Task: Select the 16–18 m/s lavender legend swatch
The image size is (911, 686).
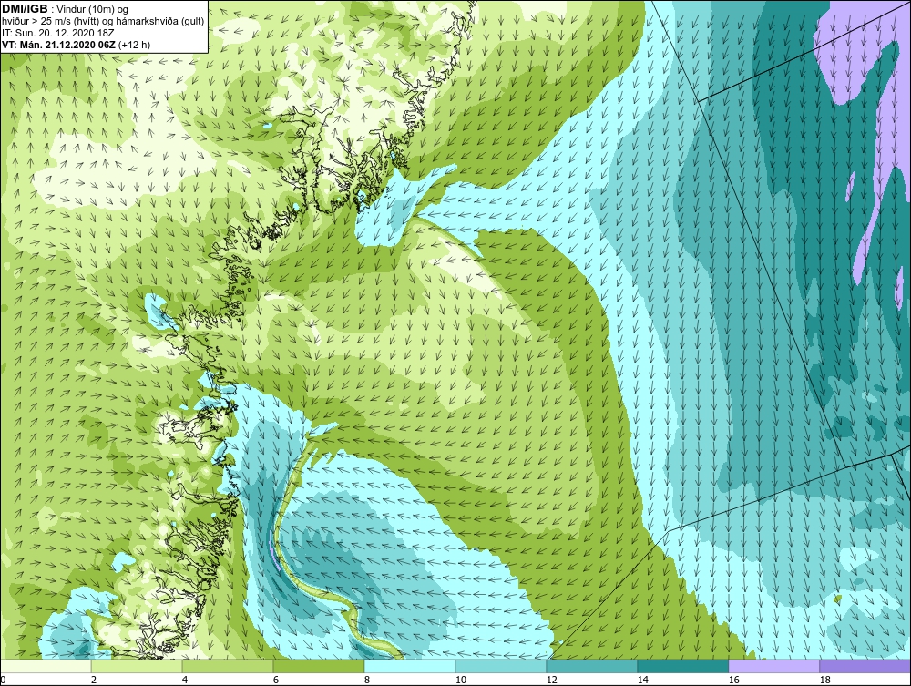Action: pos(773,666)
